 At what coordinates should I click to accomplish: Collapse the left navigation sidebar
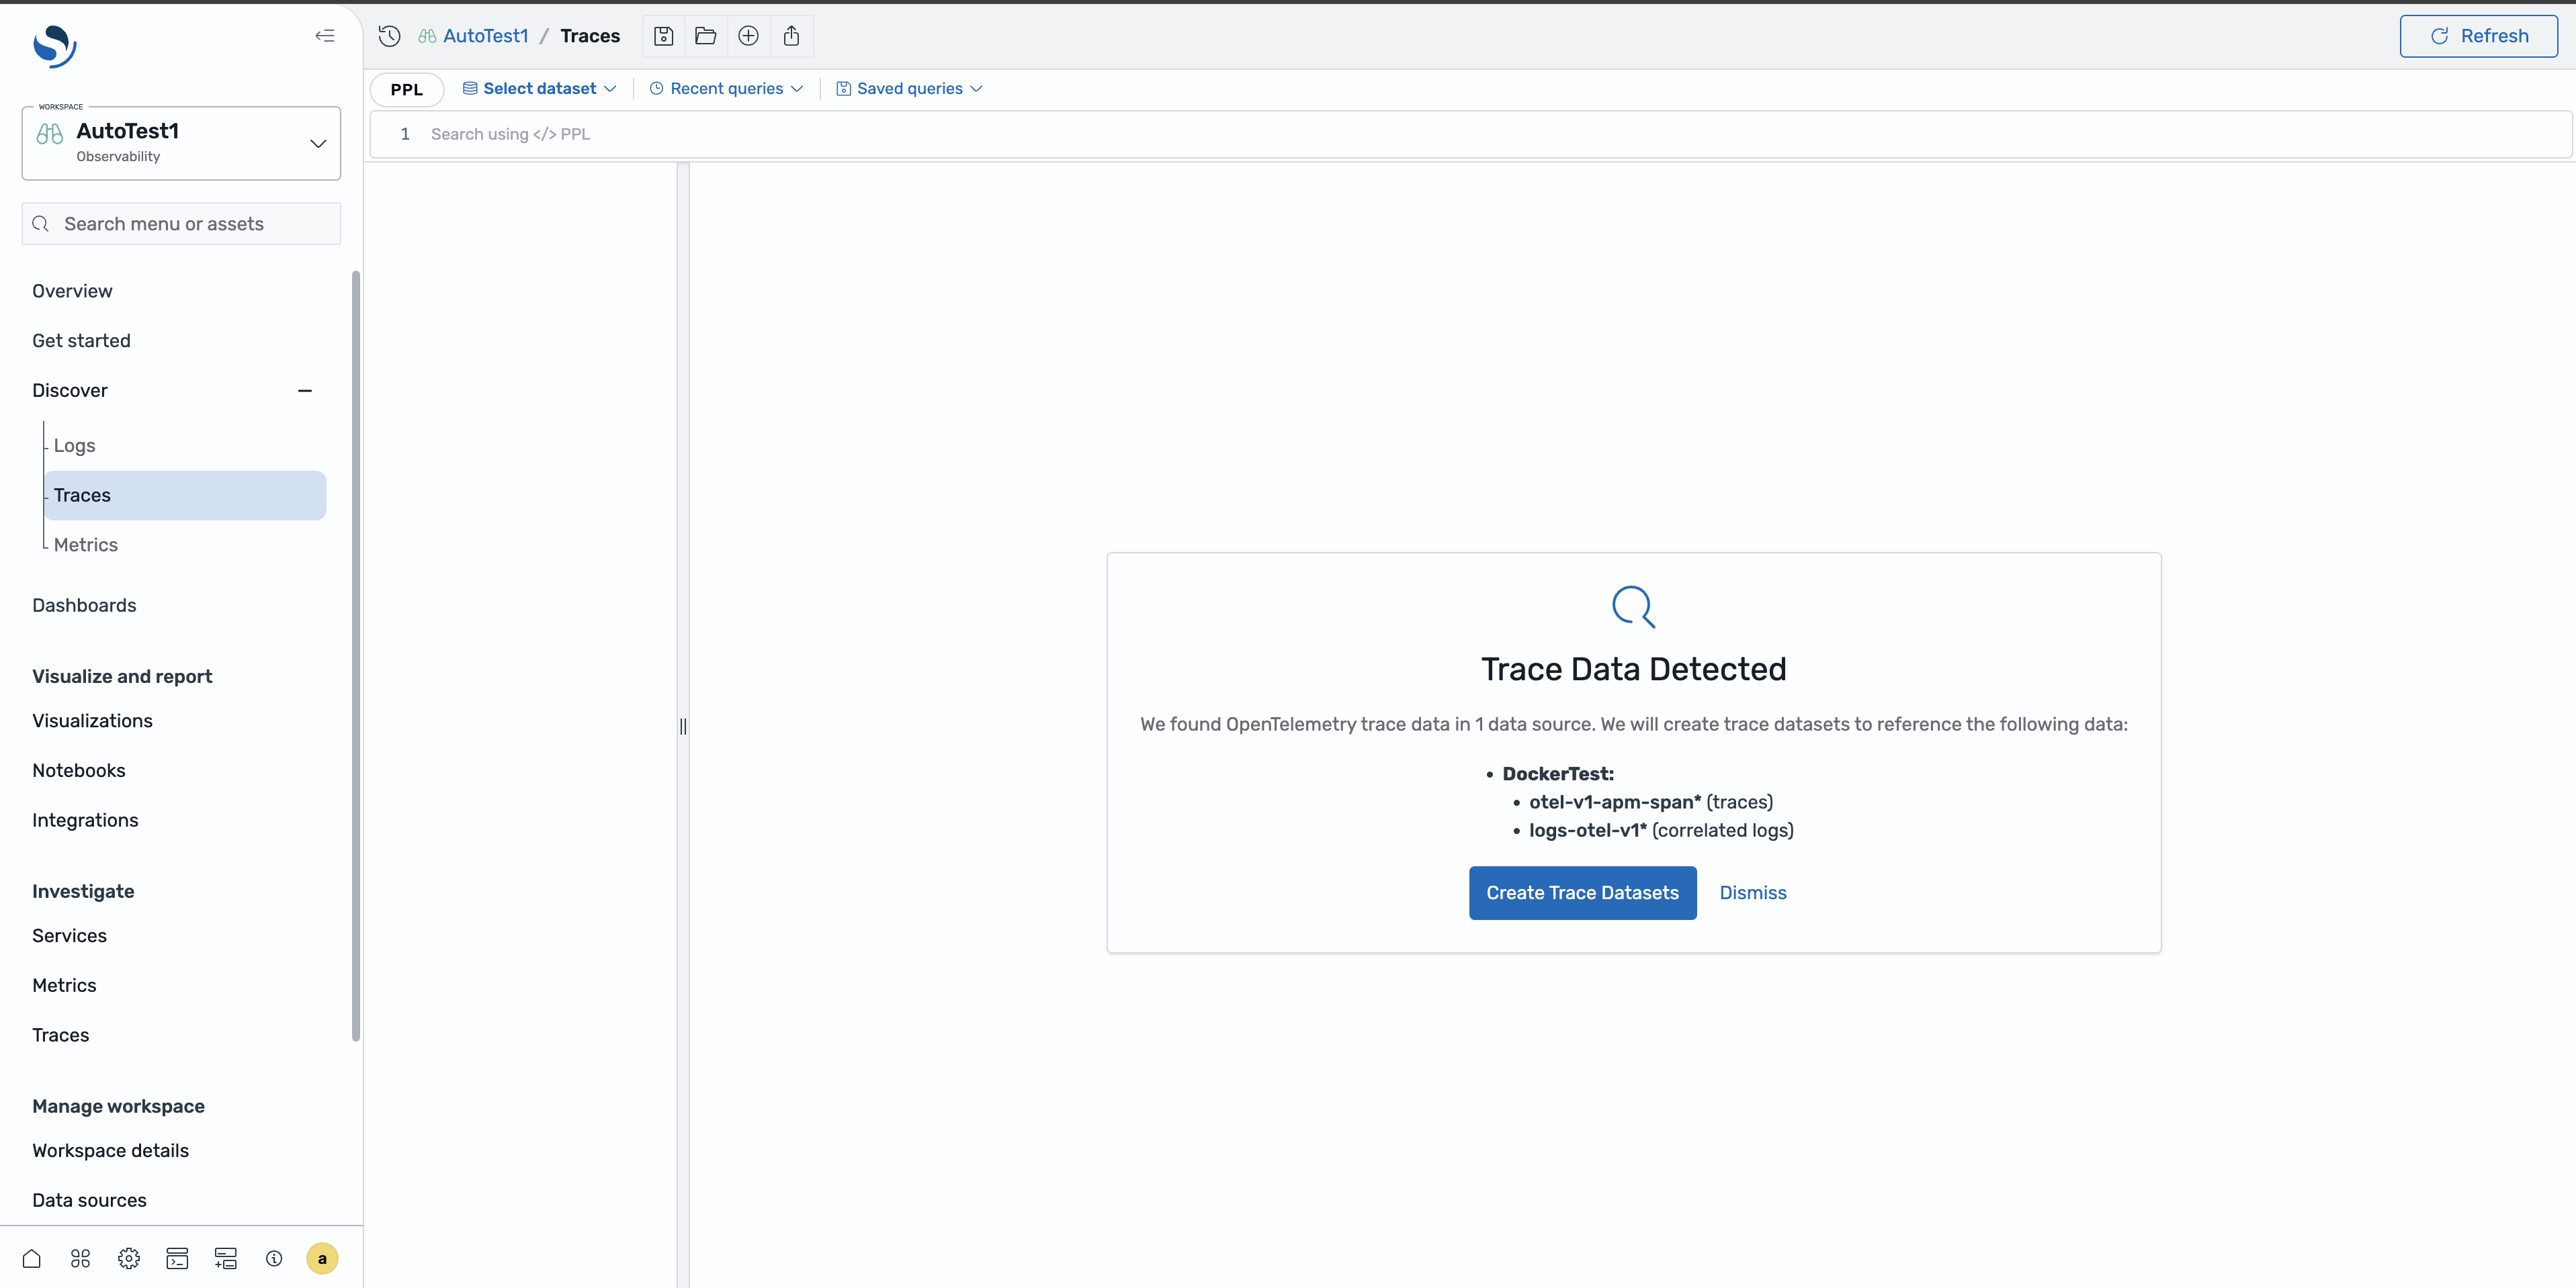point(325,36)
